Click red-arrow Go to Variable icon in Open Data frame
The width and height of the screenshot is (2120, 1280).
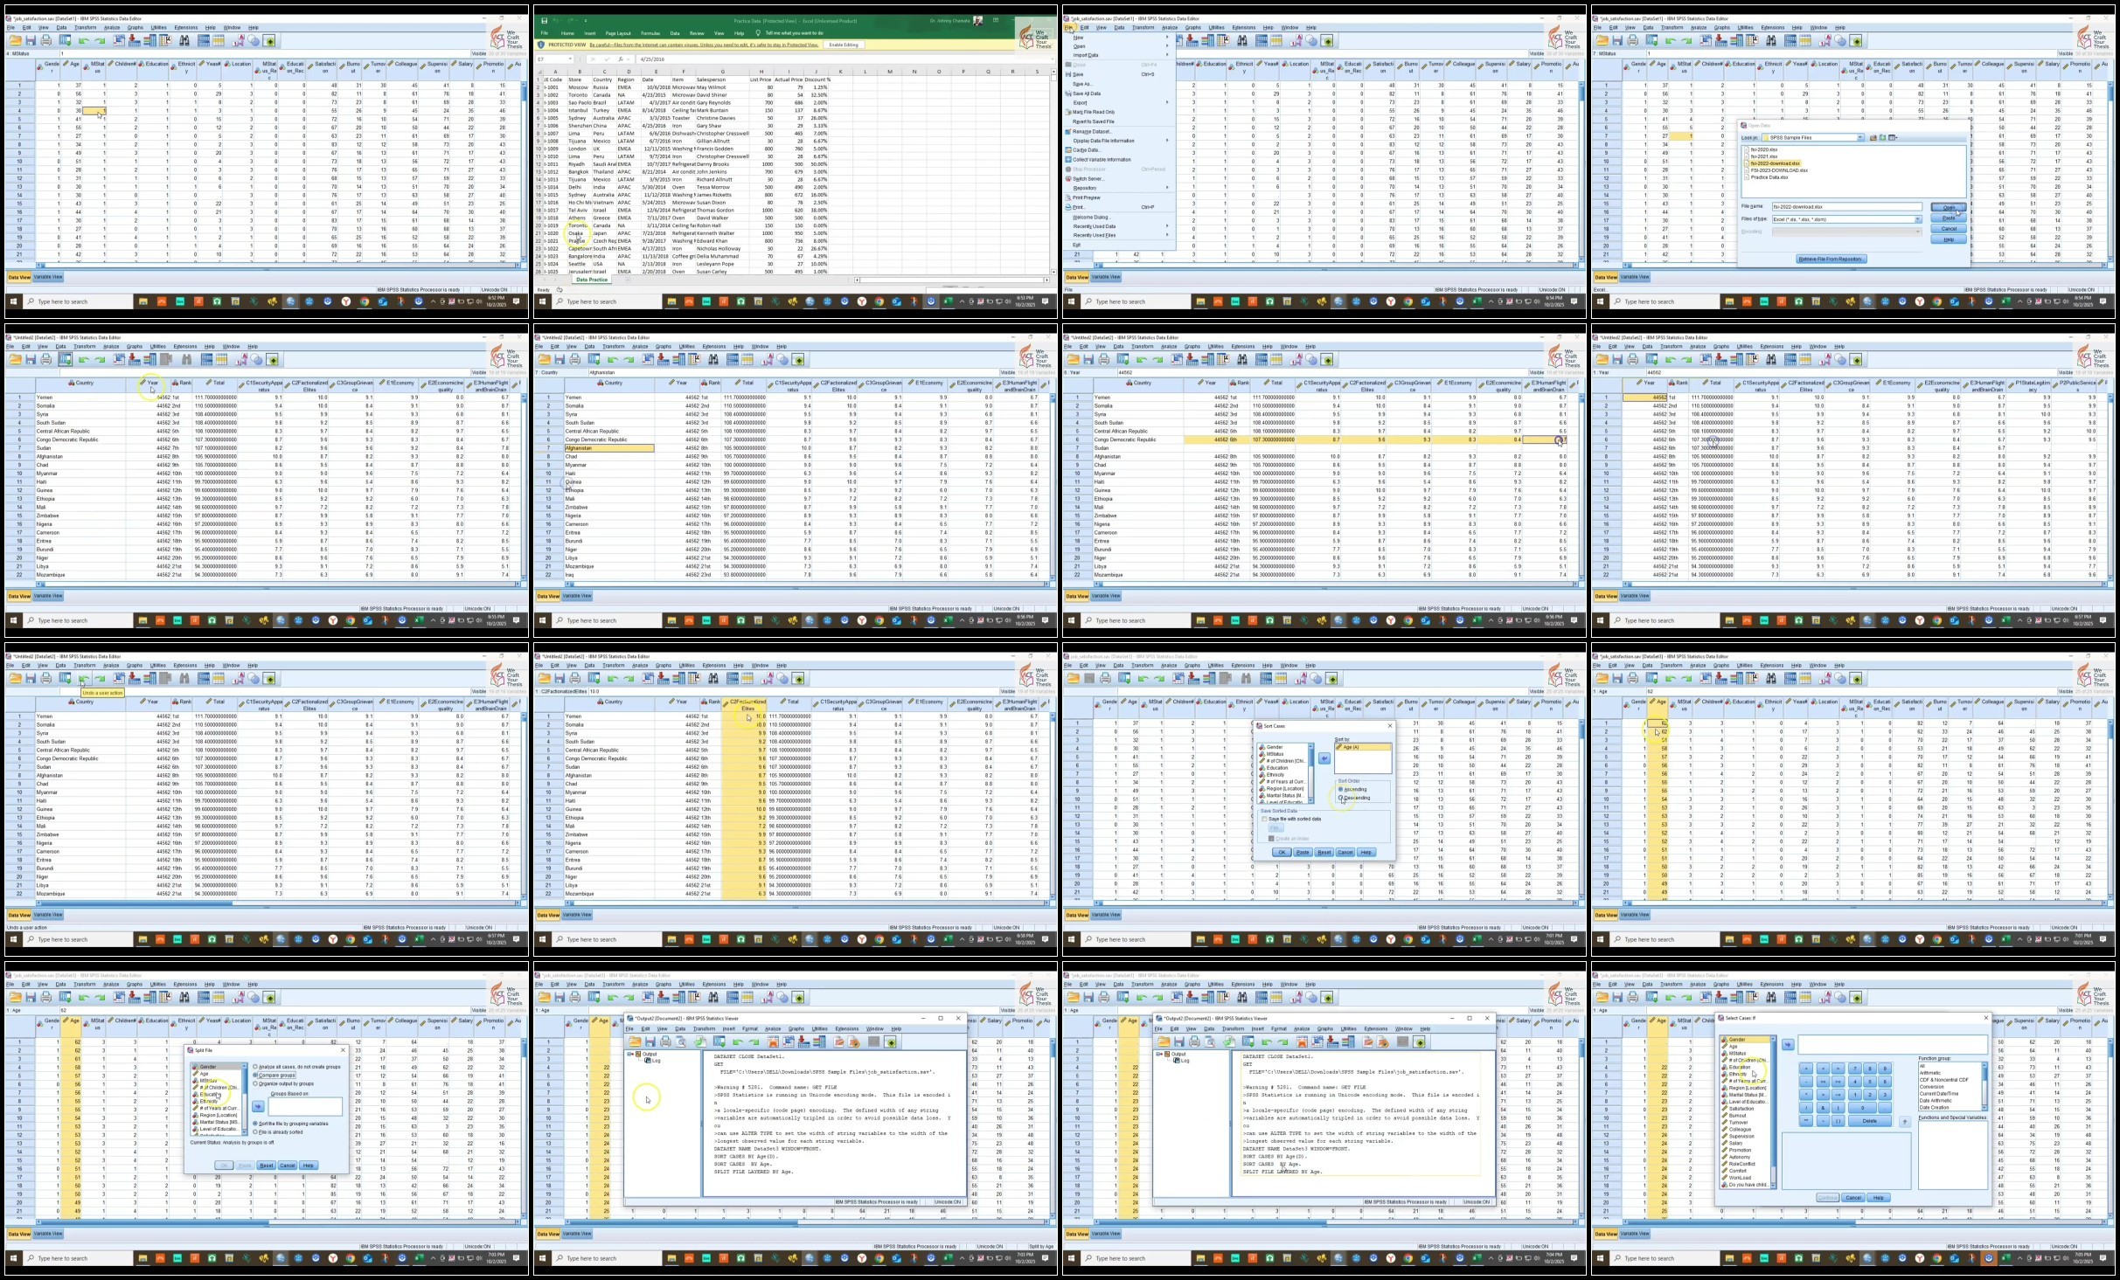1721,40
